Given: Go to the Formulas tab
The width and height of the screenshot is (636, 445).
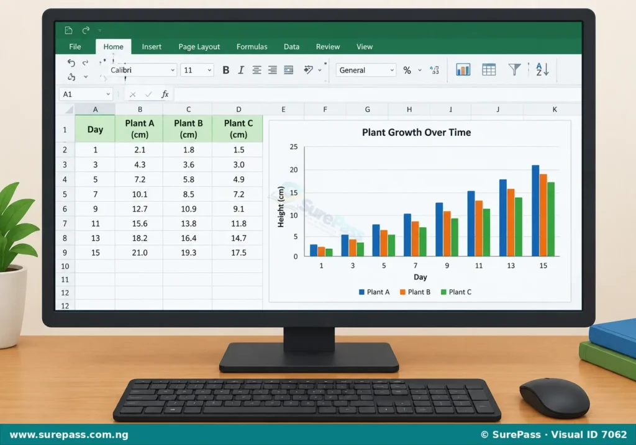Looking at the screenshot, I should pyautogui.click(x=252, y=47).
